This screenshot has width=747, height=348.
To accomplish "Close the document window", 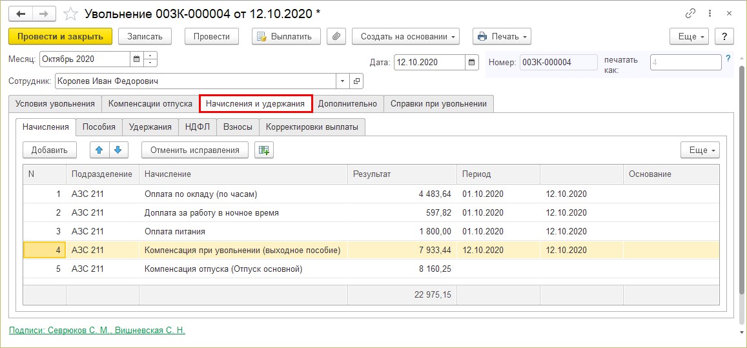I will point(730,14).
